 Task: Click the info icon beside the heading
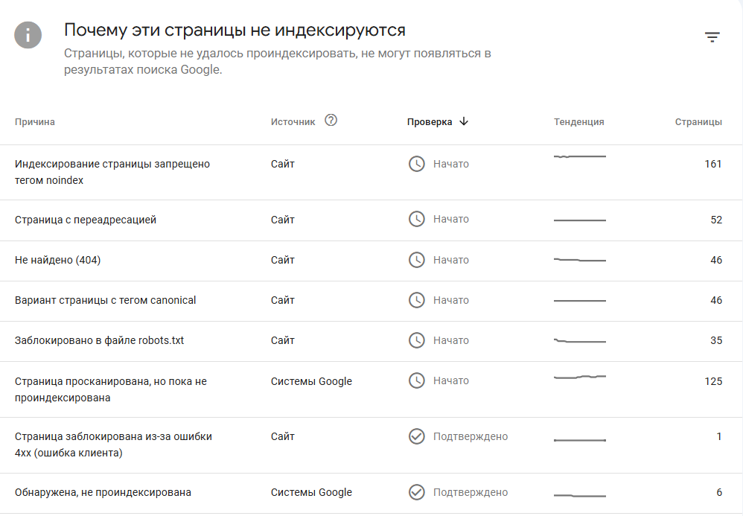pos(28,34)
